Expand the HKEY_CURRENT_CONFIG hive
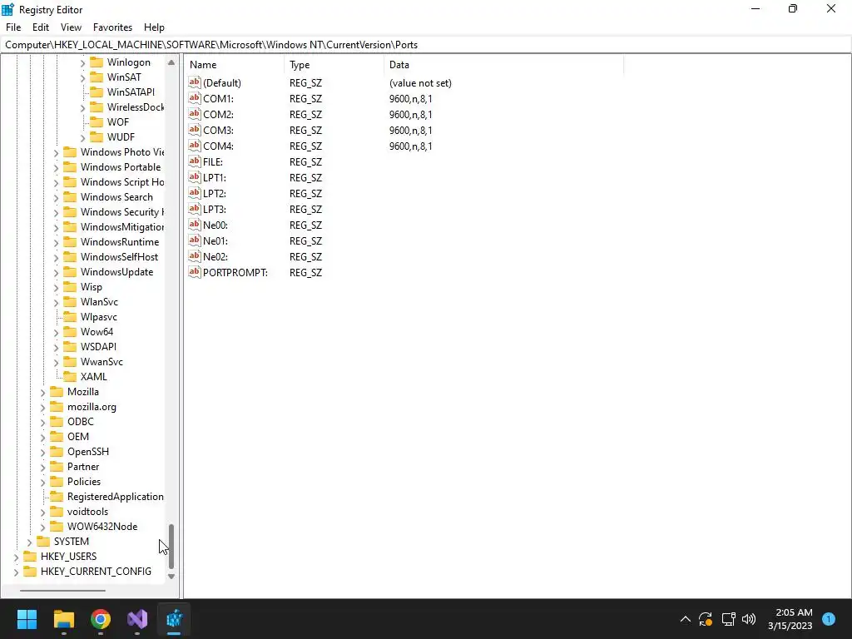 pos(17,572)
